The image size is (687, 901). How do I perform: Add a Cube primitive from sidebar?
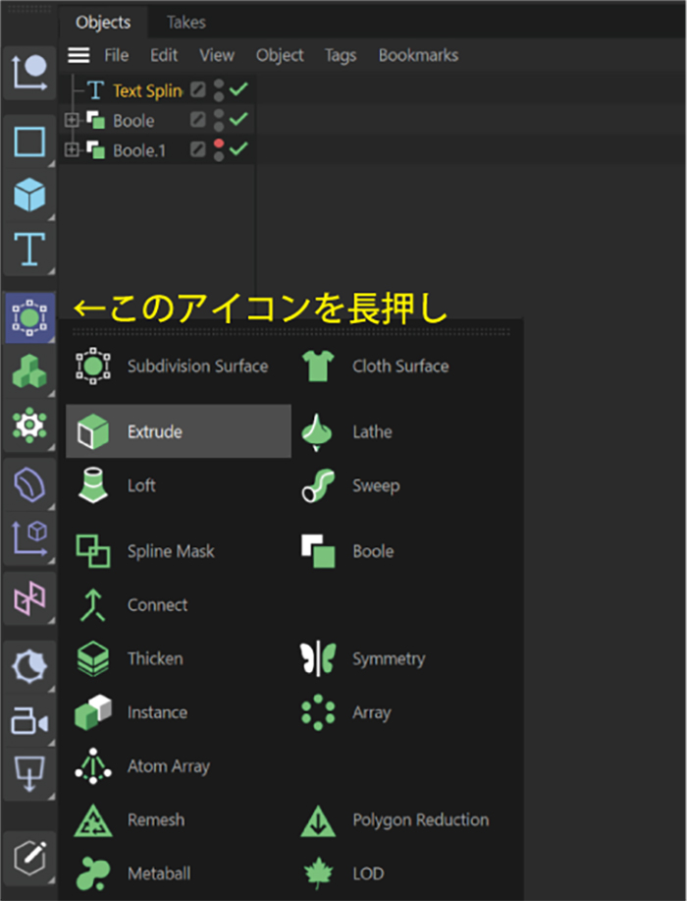29,195
